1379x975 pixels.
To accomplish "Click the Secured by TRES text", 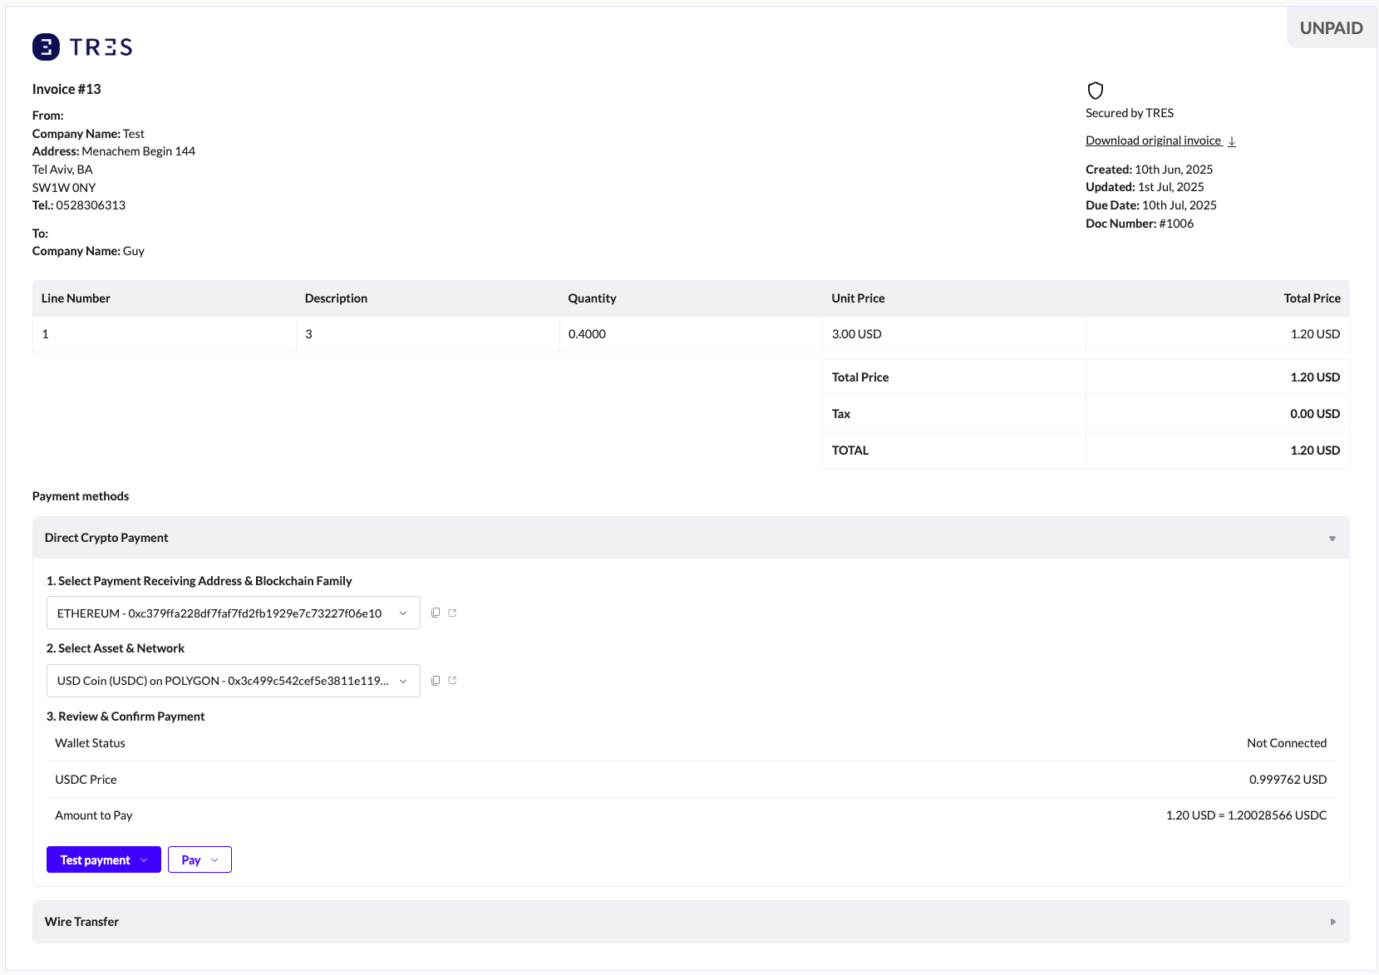I will [1130, 113].
